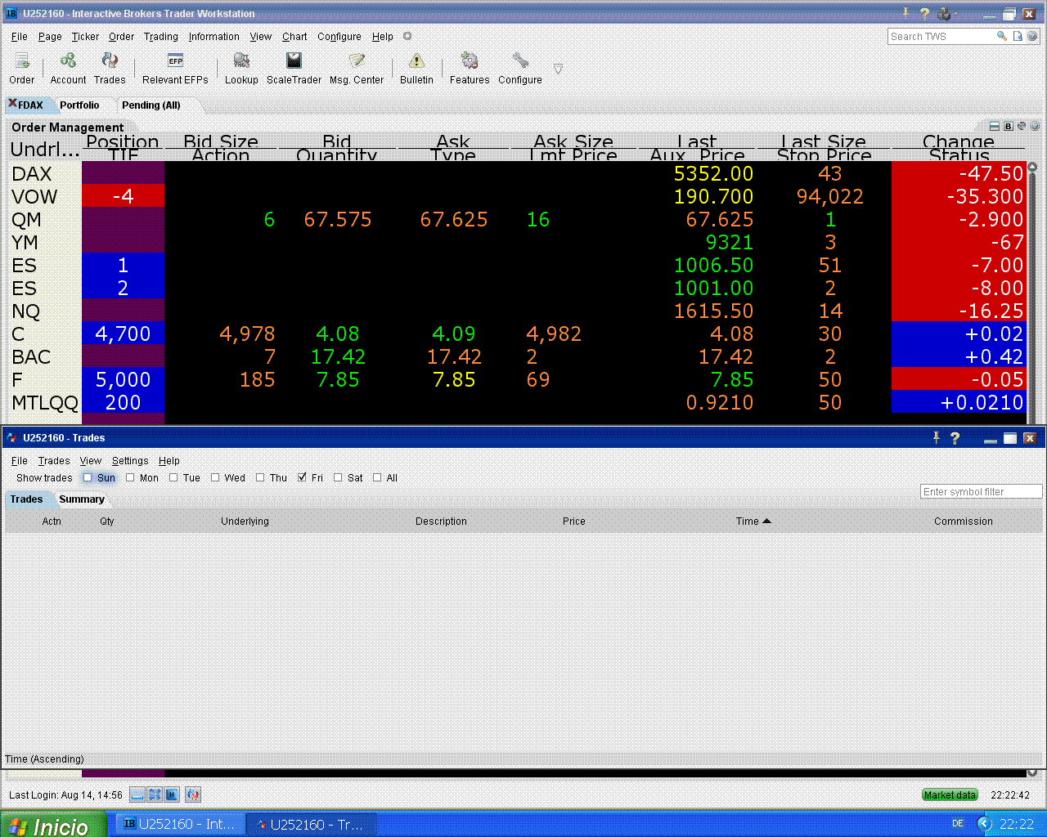Open the Order toolbar icon

[x=22, y=69]
